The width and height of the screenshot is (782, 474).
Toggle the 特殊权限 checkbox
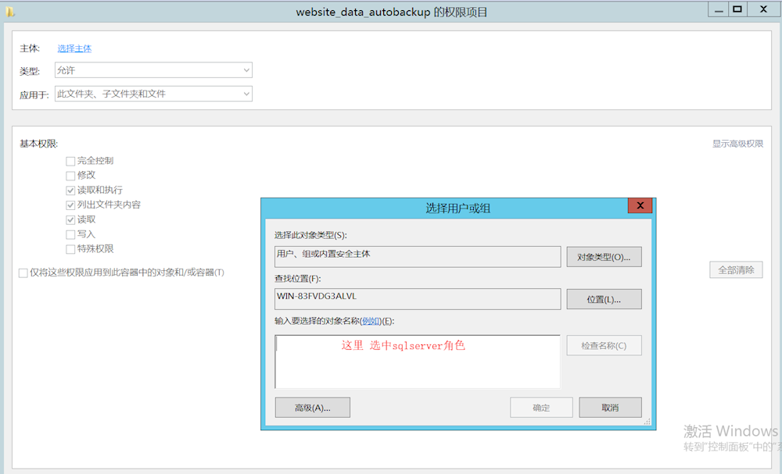pyautogui.click(x=70, y=249)
